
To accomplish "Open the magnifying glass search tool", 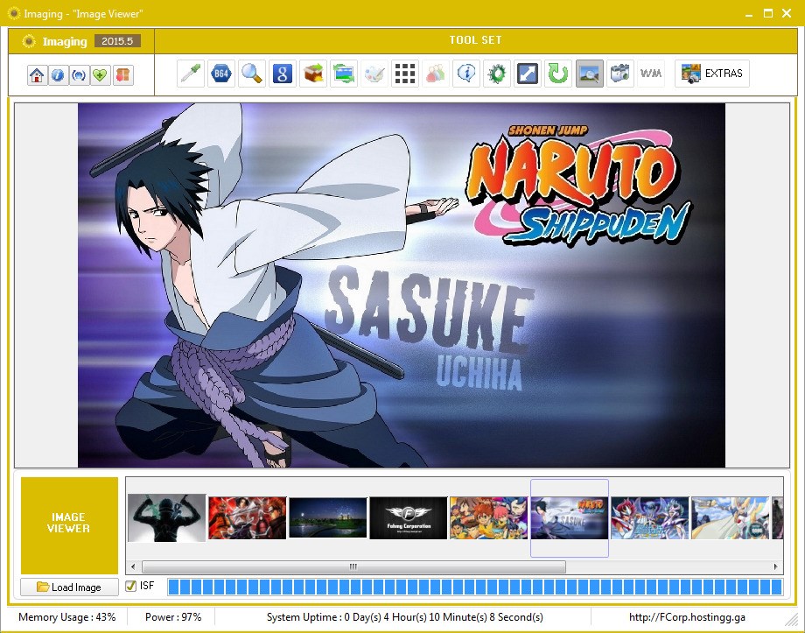I will click(252, 74).
